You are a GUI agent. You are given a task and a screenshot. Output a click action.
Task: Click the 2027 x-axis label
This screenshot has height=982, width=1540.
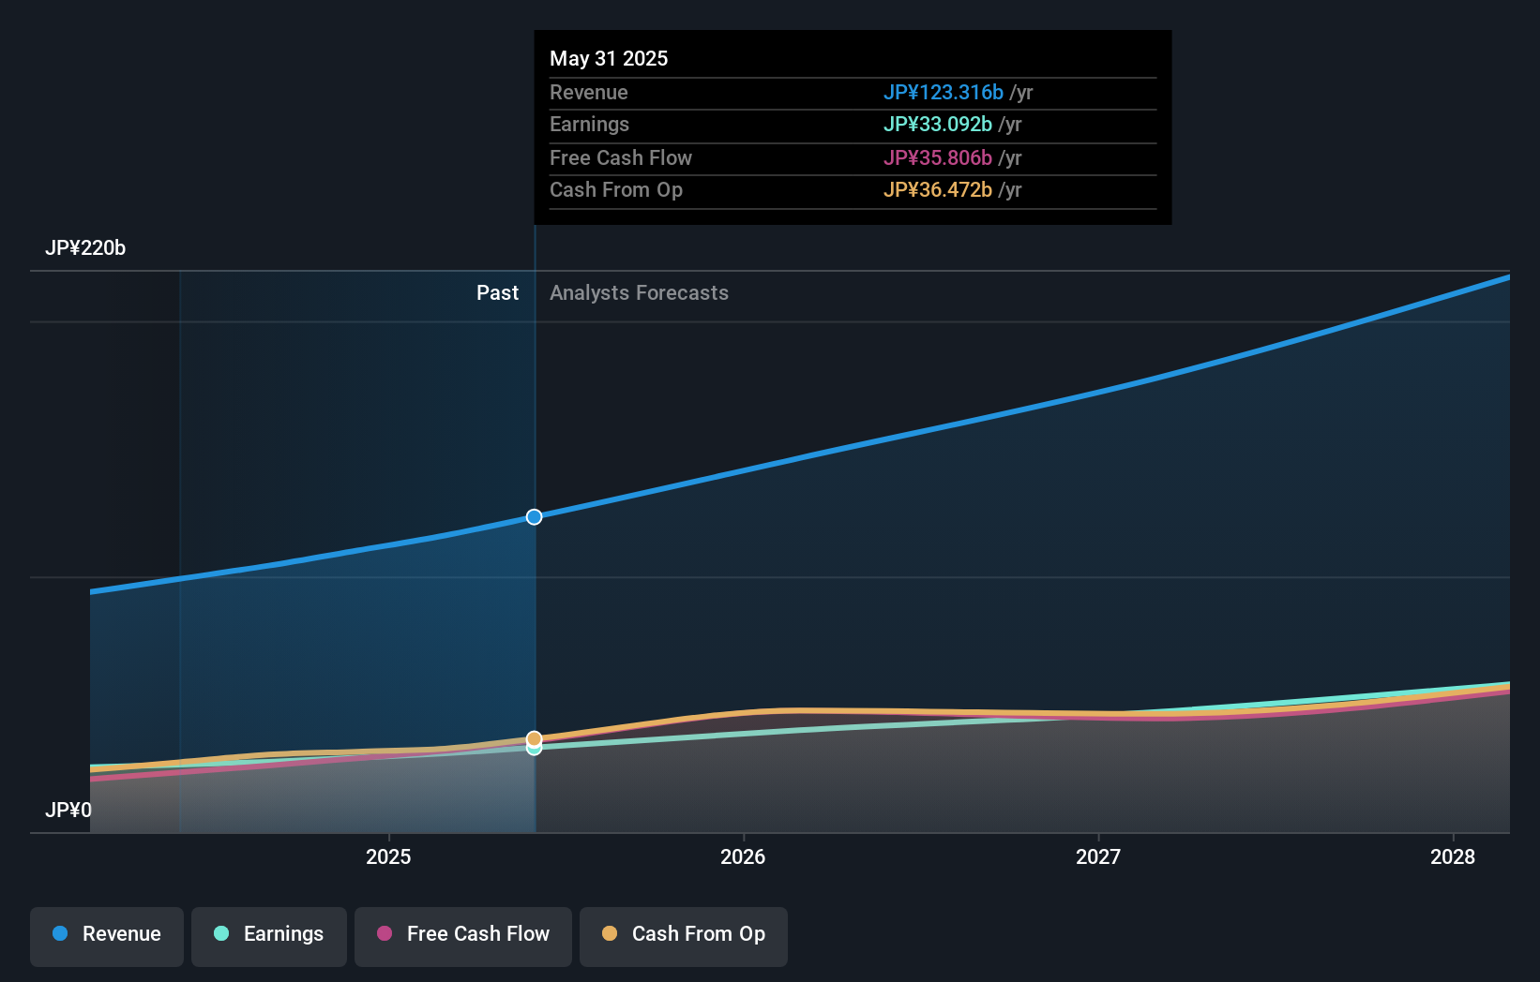(x=1098, y=856)
